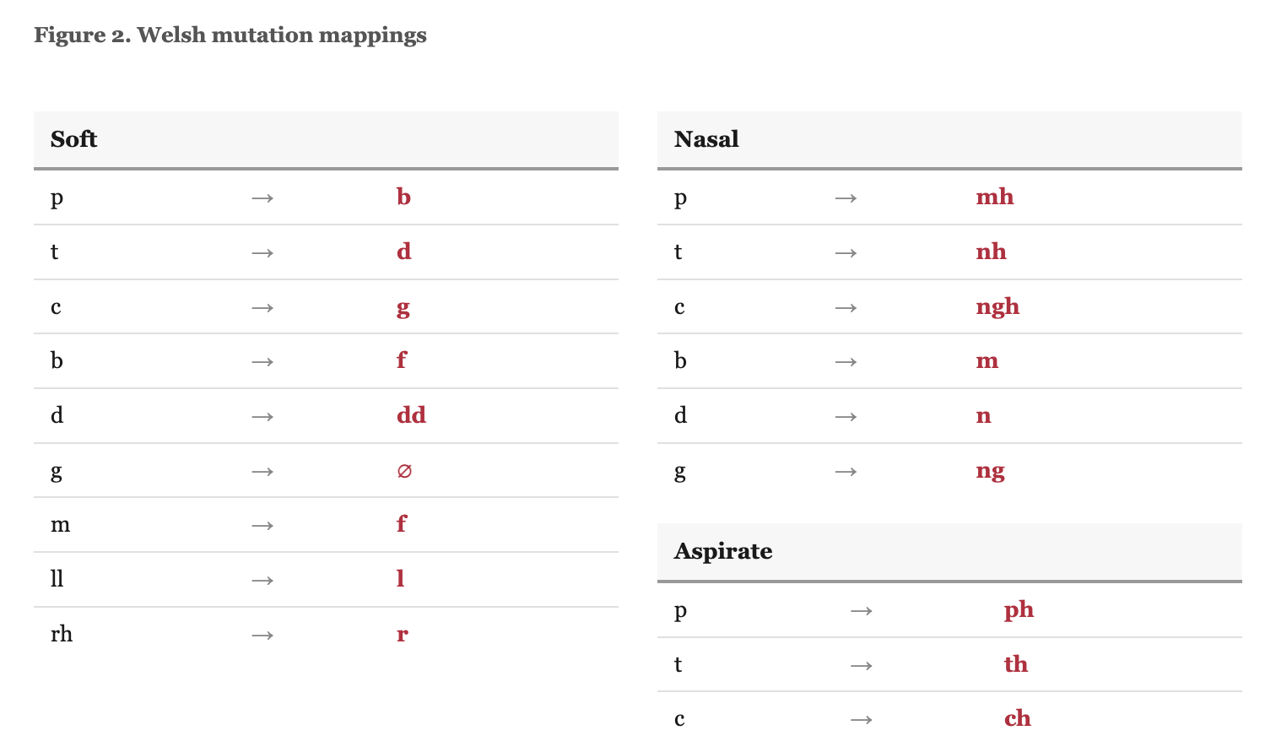Viewport: 1276px width, 752px height.
Task: Click the arrow in Soft rh row
Action: tap(262, 636)
